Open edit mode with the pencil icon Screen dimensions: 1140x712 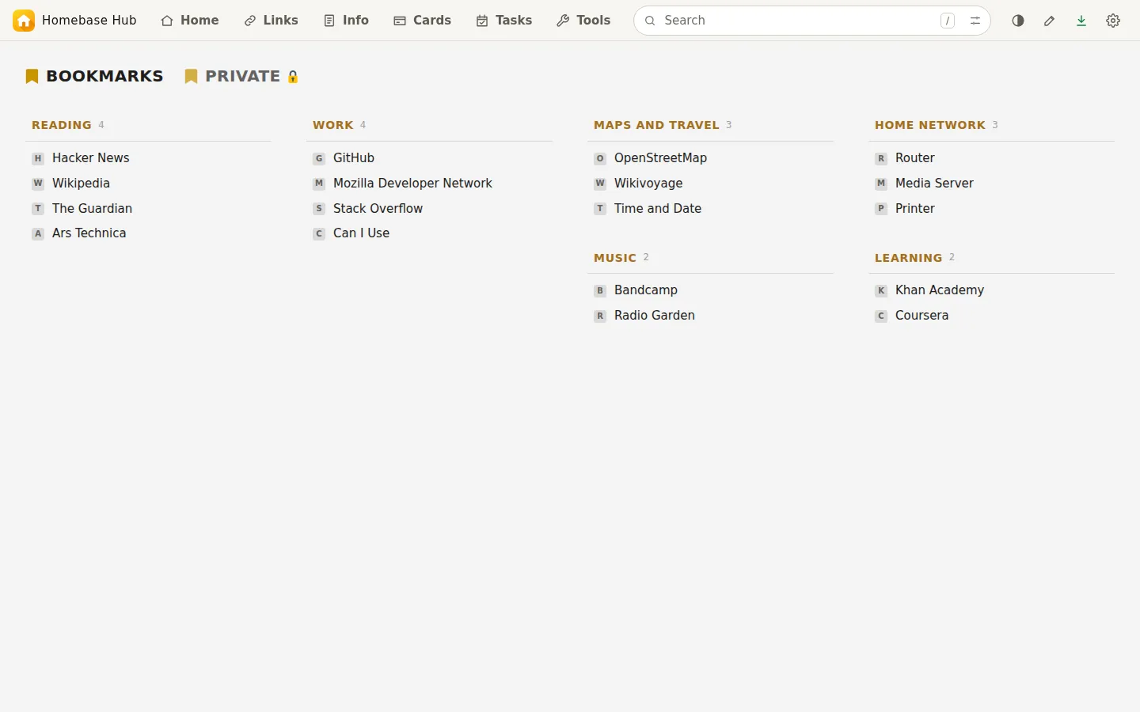[1050, 21]
